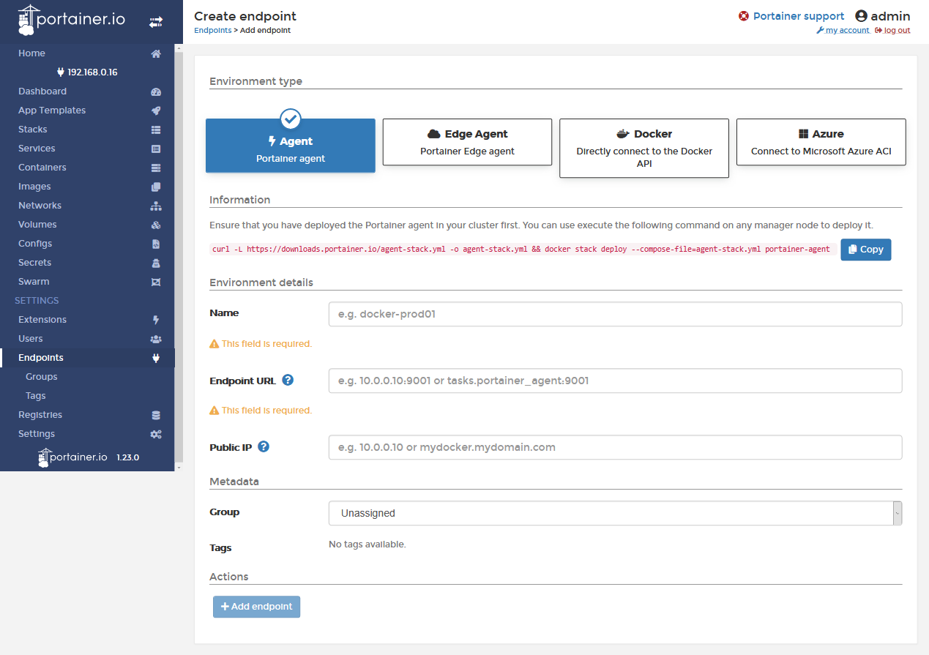Click the Endpoint URL help icon

[x=288, y=380]
